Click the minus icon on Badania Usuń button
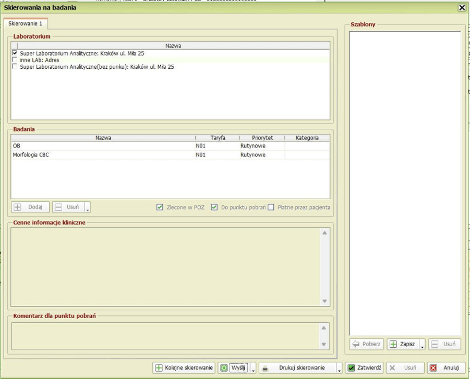The height and width of the screenshot is (379, 470). pyautogui.click(x=59, y=207)
